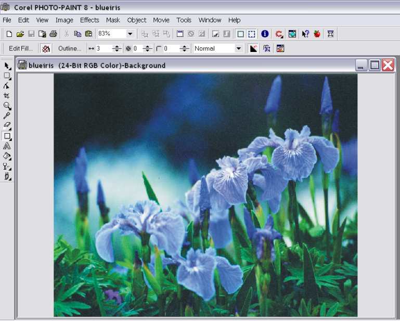Open the 83% zoom level dropdown
Viewport: 400px width, 321px height.
pos(130,34)
